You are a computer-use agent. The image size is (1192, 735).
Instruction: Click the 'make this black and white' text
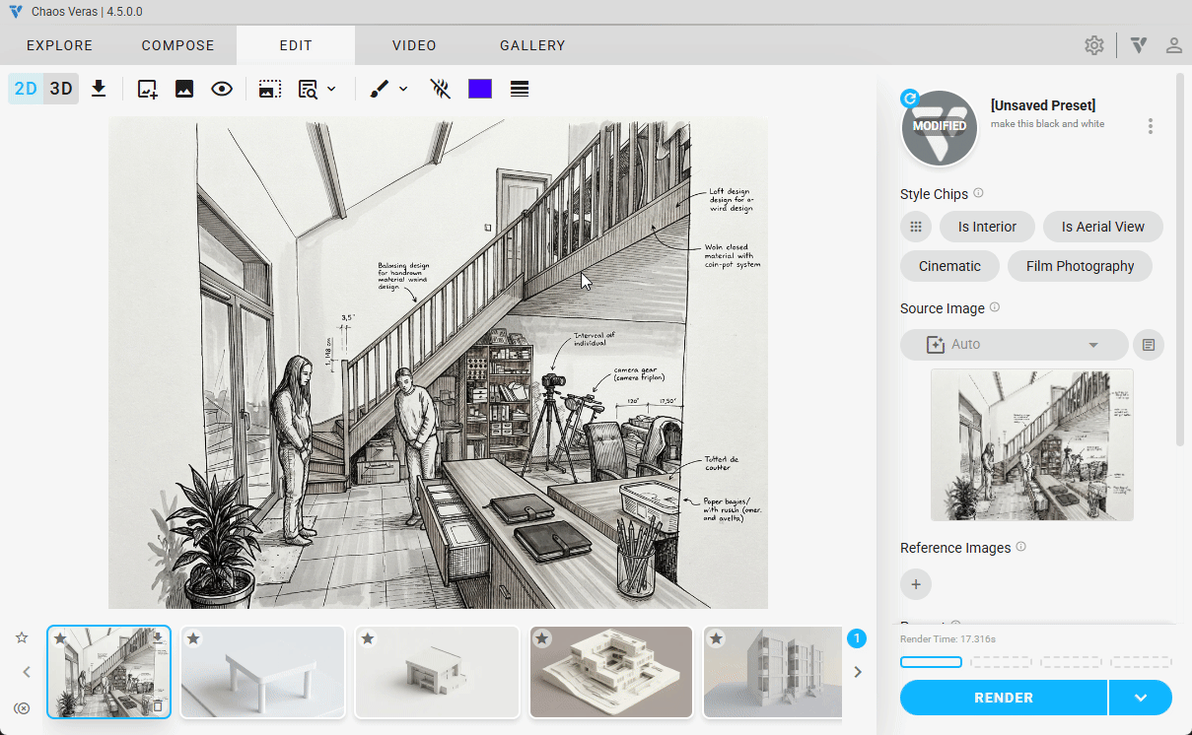click(1047, 124)
